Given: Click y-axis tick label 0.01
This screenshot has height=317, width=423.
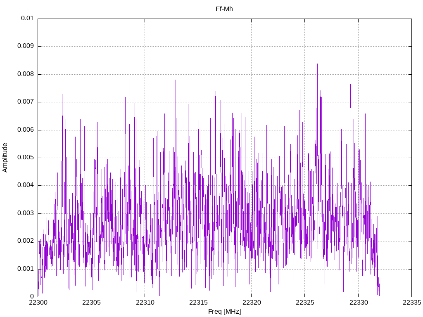Looking at the screenshot, I should tap(27, 18).
